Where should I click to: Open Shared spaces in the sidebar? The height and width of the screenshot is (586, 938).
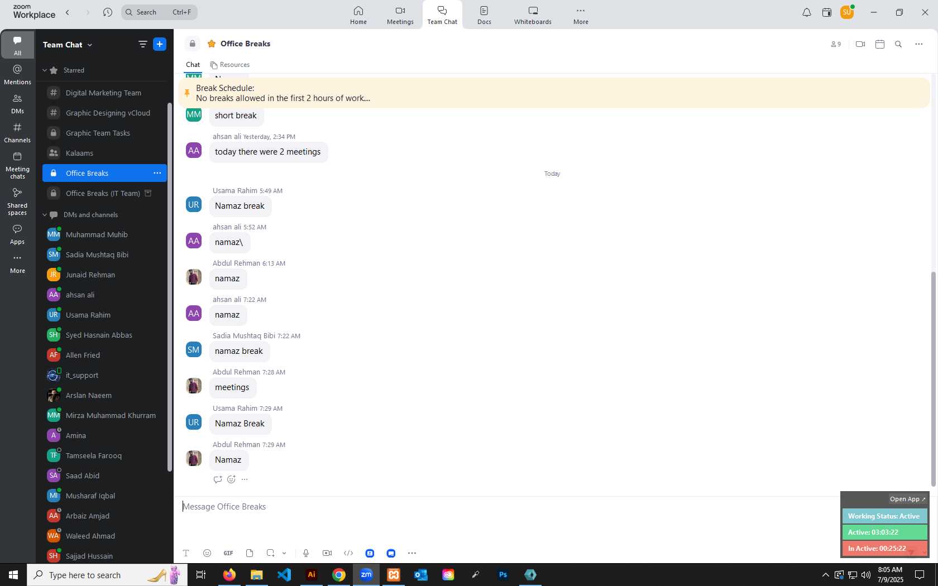[x=17, y=201]
